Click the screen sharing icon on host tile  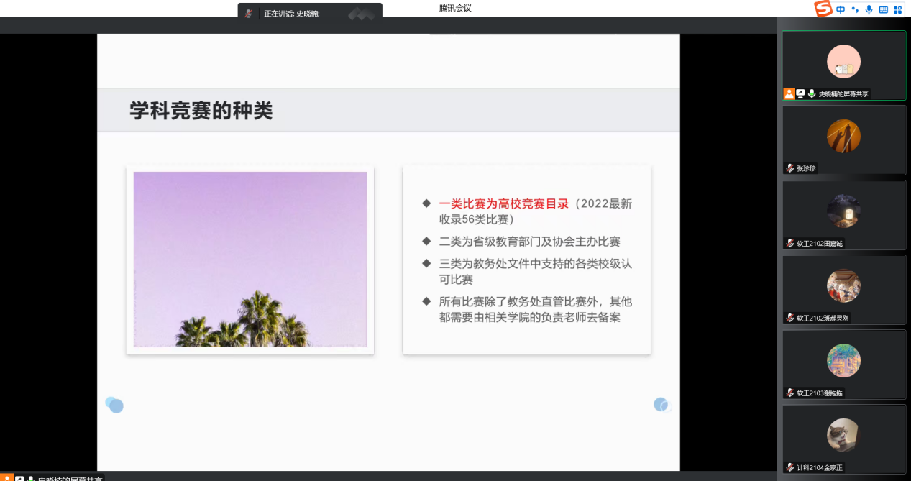(x=800, y=93)
